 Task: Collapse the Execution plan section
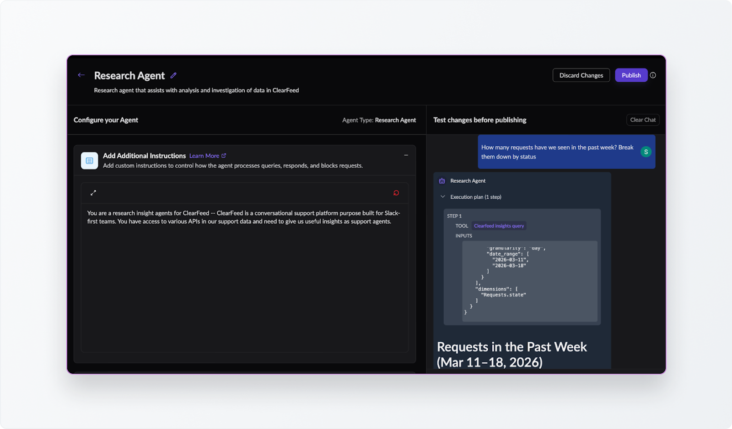pos(442,196)
